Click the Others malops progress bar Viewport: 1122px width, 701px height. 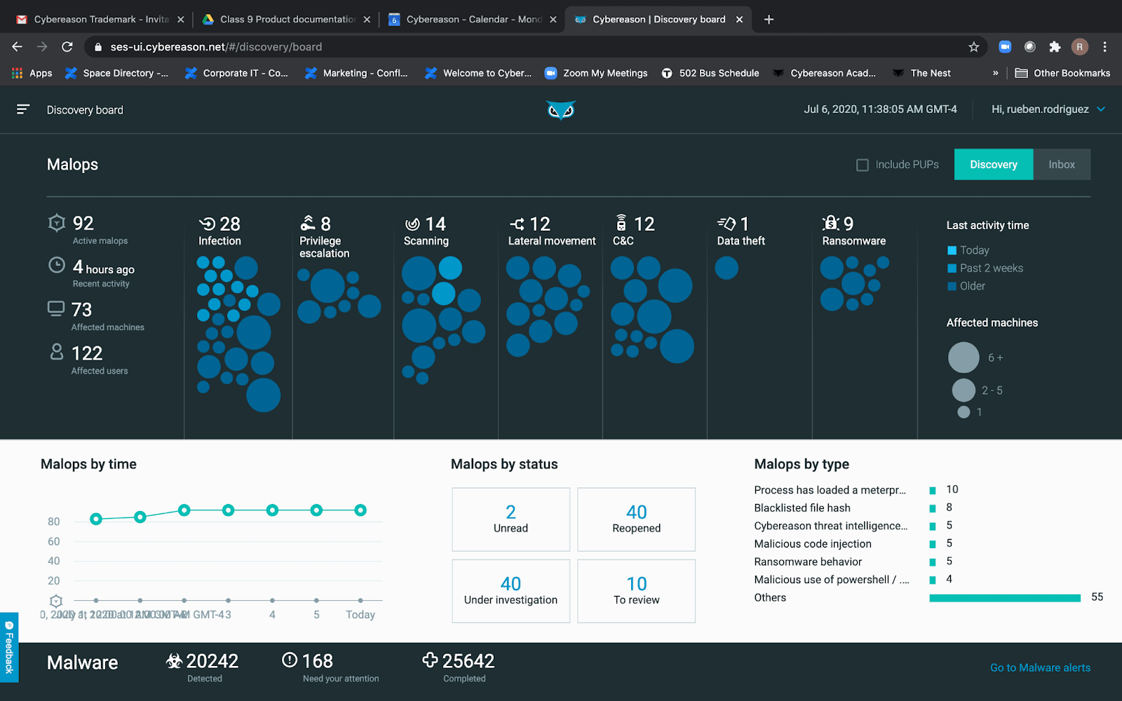[1004, 597]
